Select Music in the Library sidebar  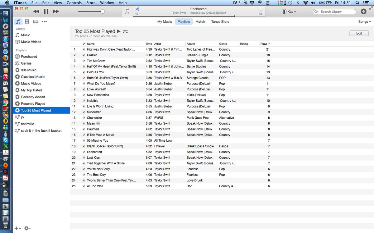tap(41, 35)
